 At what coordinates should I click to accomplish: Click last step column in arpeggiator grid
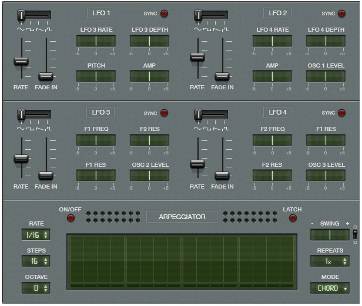click(287, 260)
